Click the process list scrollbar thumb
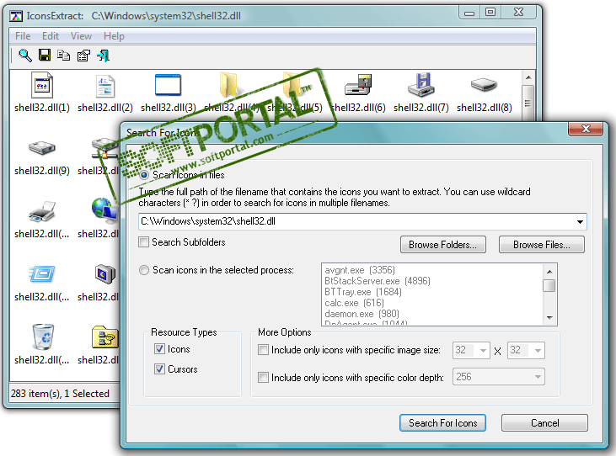 [549, 286]
